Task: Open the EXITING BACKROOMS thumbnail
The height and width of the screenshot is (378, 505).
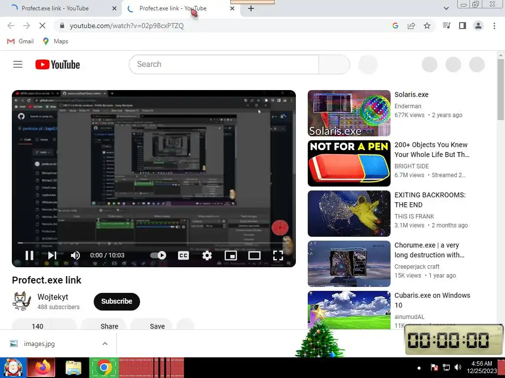Action: (x=349, y=214)
